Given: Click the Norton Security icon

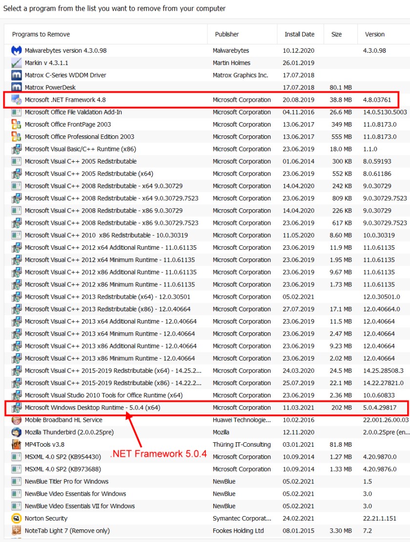Looking at the screenshot, I should 16,519.
